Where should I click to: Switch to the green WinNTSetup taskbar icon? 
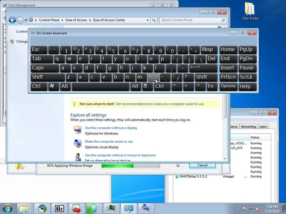94,208
